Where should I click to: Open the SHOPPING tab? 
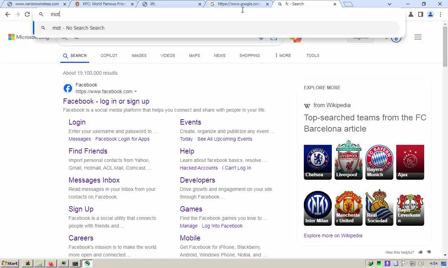click(250, 55)
